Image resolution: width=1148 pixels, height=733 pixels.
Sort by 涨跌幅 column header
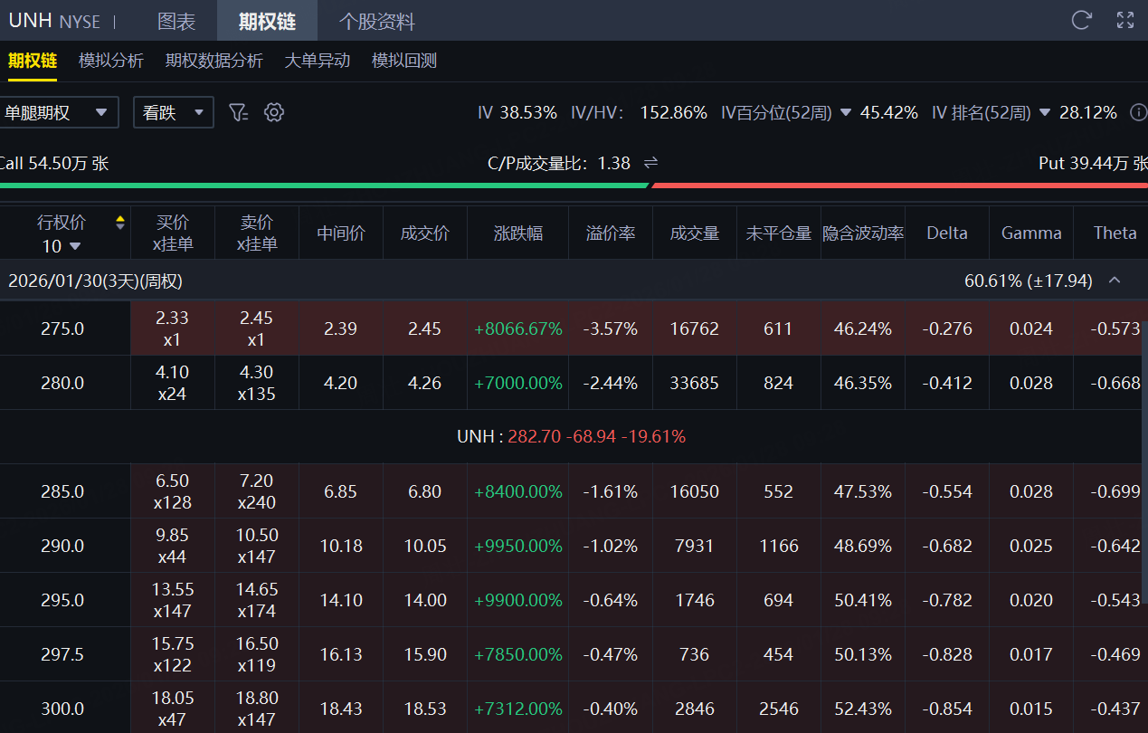[x=518, y=233]
